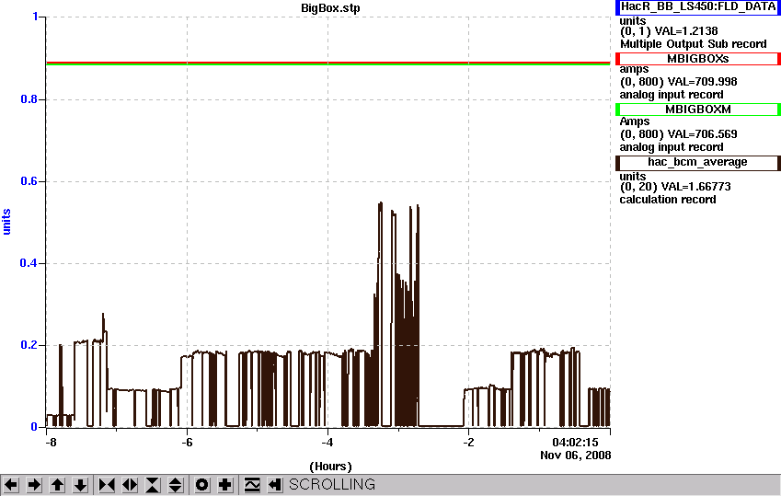Zoom out time axis with outward-triangles icon
Screen dimensions: 781x496
[130, 485]
